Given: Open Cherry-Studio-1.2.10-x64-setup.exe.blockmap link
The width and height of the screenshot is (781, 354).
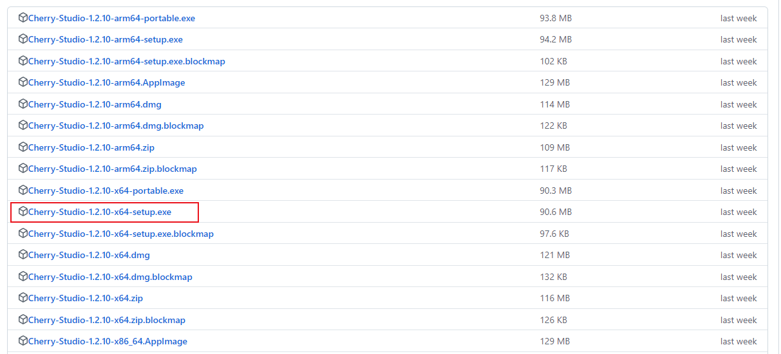Looking at the screenshot, I should [x=121, y=234].
